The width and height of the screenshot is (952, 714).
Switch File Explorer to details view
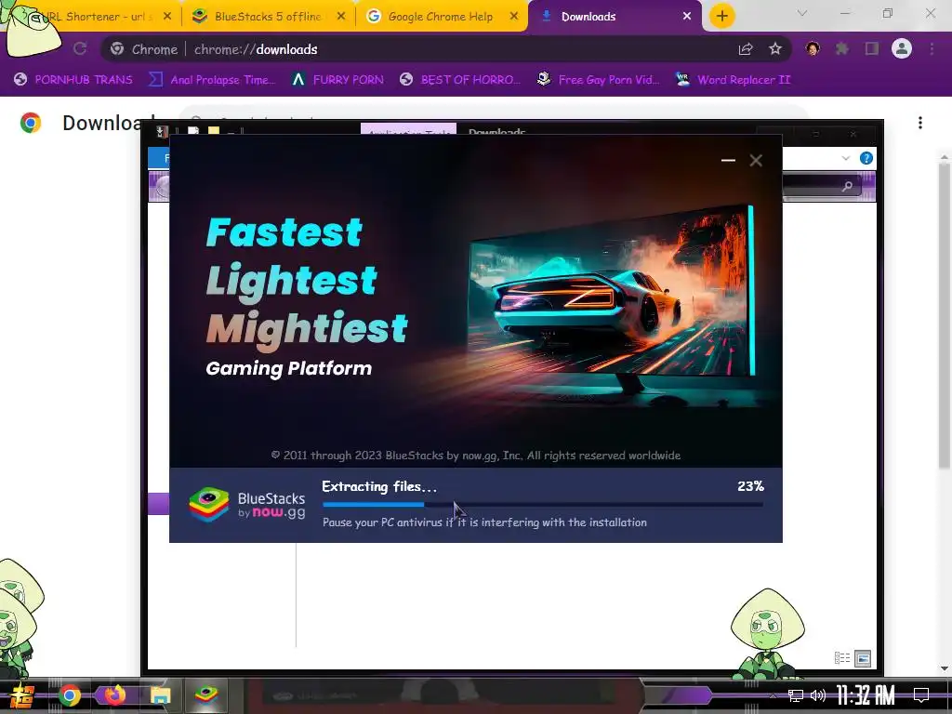coord(842,657)
